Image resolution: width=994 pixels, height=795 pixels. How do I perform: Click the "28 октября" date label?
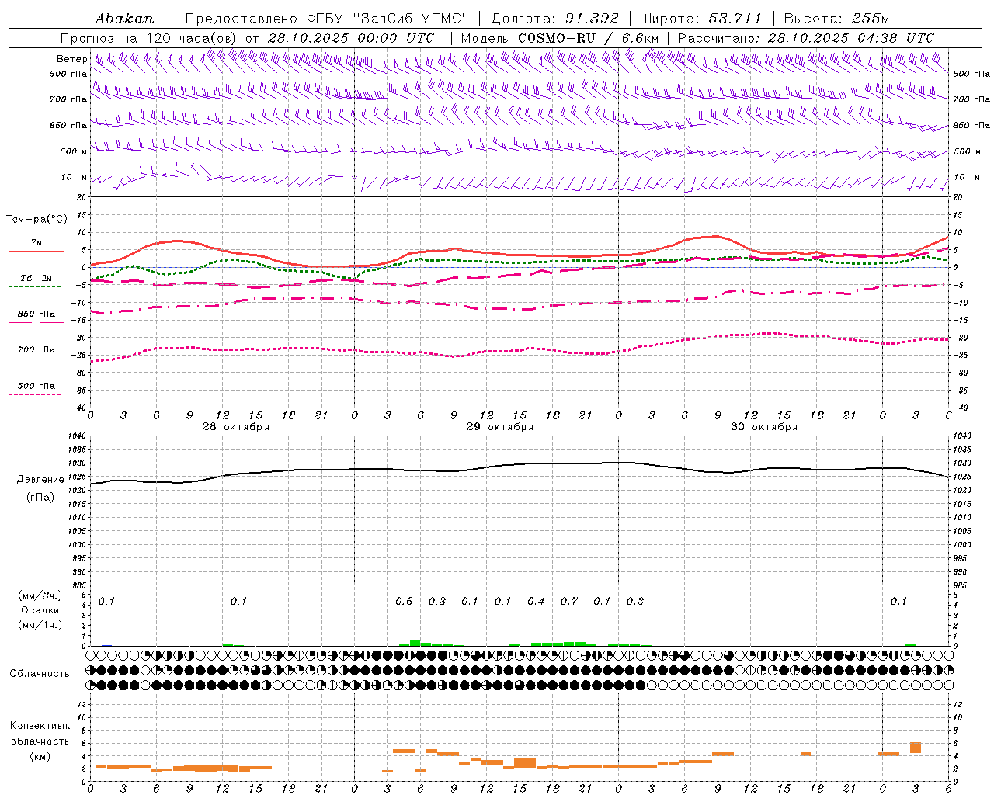(x=236, y=427)
